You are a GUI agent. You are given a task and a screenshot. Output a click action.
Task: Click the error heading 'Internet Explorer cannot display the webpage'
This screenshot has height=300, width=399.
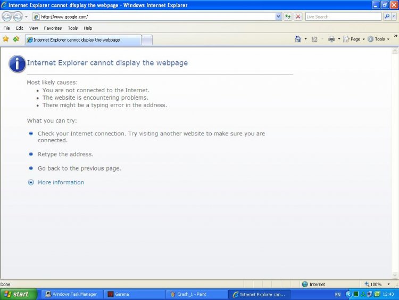[107, 63]
